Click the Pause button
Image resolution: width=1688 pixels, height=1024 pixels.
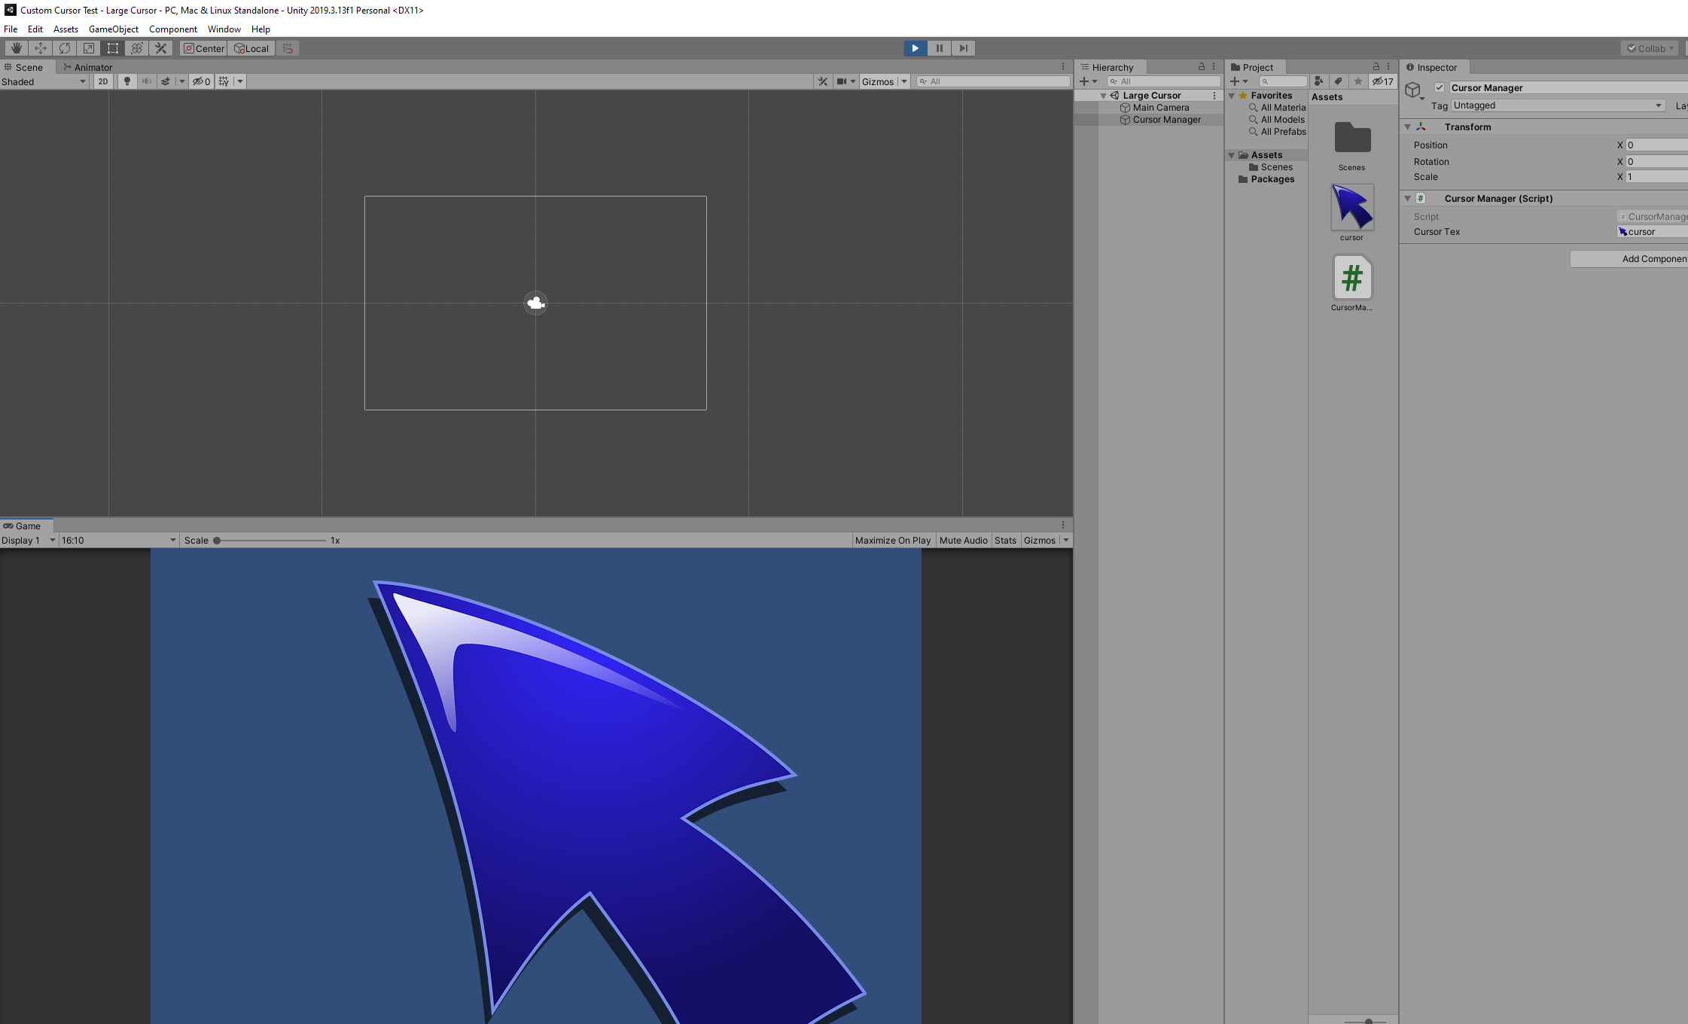(x=939, y=48)
